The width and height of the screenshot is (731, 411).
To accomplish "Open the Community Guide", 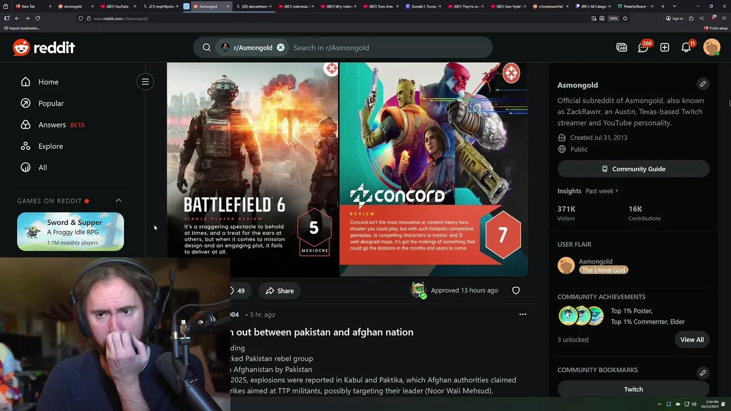I will [x=633, y=169].
